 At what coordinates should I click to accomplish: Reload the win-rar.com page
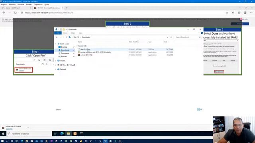pyautogui.click(x=15, y=13)
